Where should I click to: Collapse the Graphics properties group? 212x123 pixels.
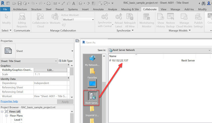point(68,65)
